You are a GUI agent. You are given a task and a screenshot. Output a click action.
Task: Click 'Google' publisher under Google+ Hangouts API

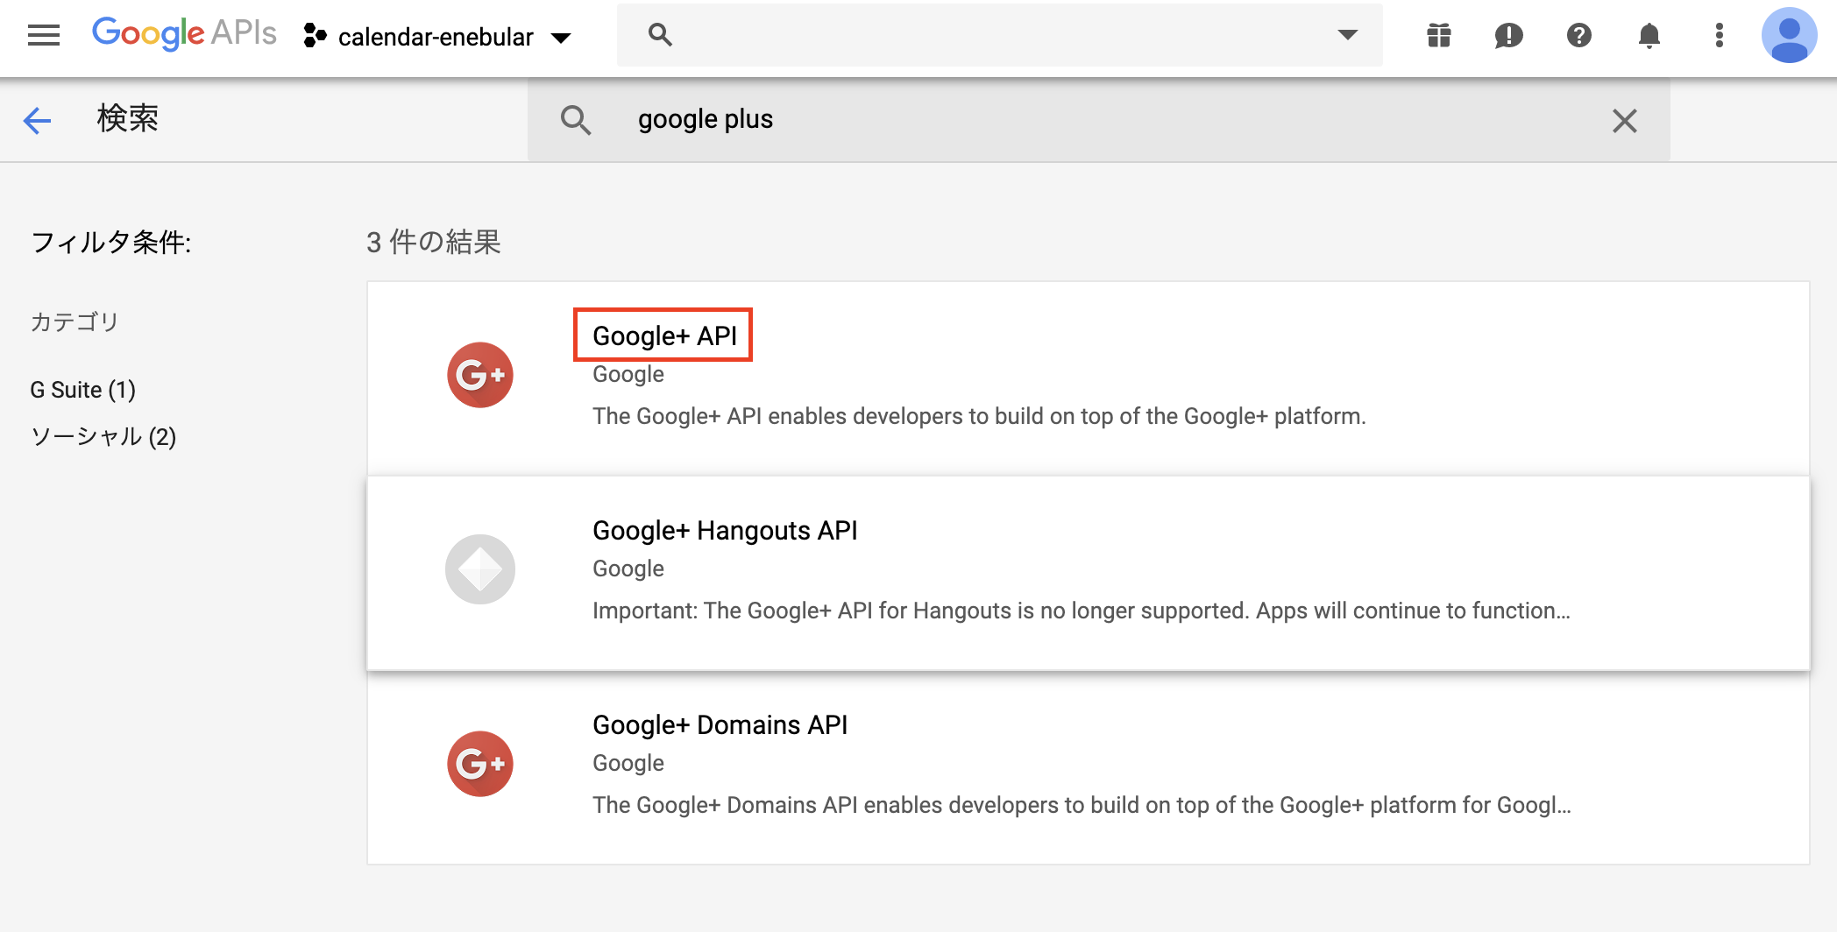pyautogui.click(x=628, y=568)
